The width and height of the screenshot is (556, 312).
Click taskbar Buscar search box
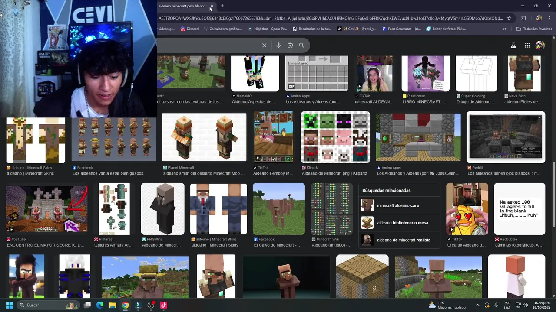click(x=48, y=305)
